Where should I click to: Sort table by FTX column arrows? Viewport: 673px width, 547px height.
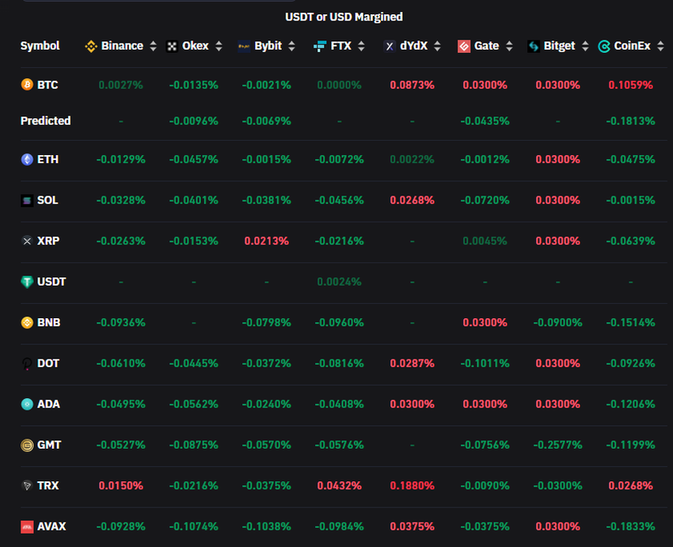(361, 47)
